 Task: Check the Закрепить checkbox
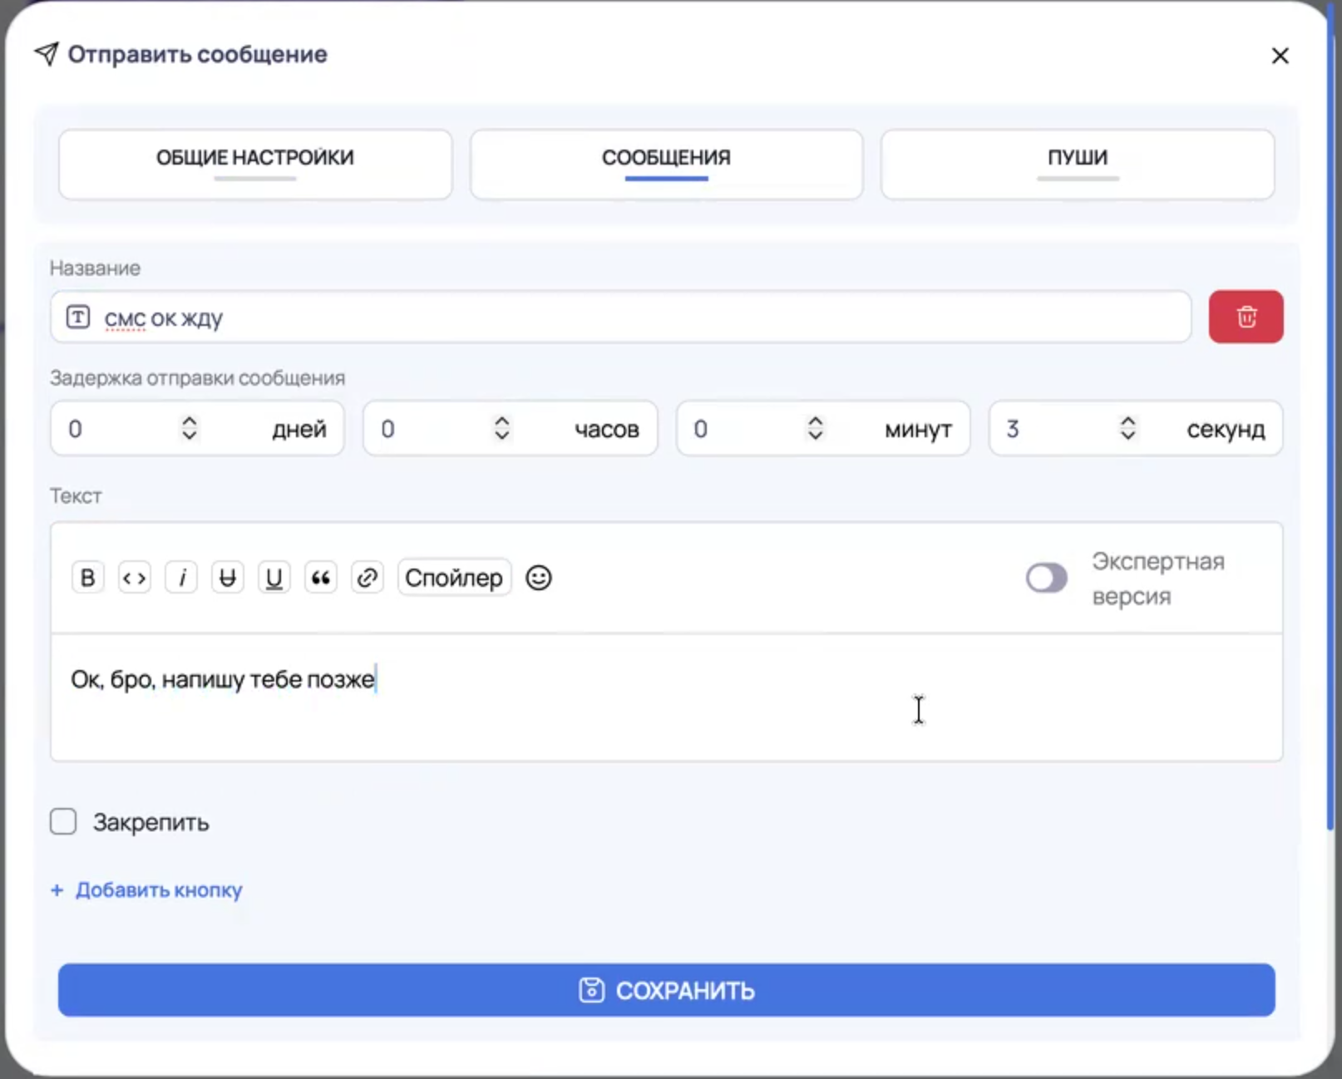click(63, 821)
